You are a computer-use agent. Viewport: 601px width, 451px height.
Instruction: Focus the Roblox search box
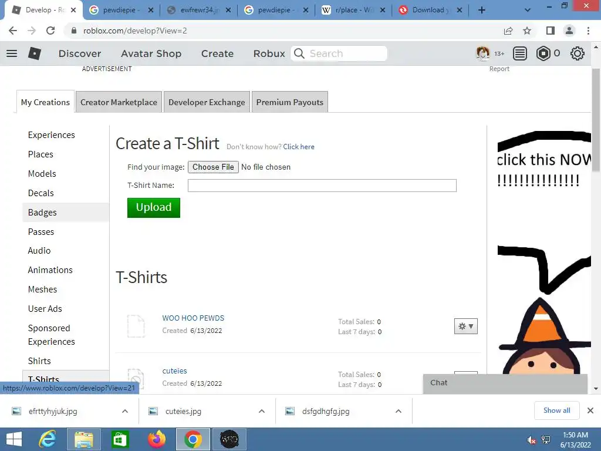point(339,53)
